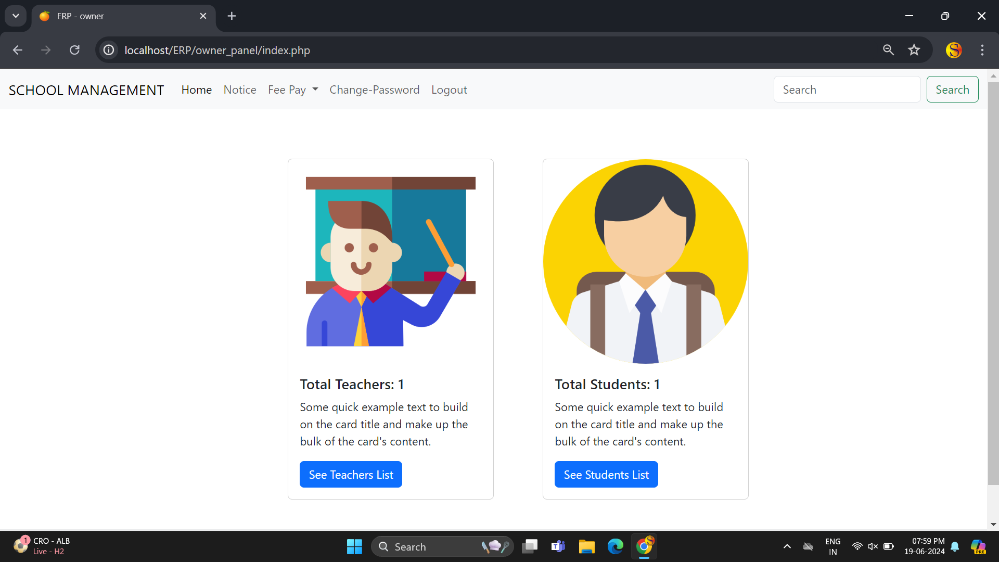Click the site information icon
The width and height of the screenshot is (999, 562).
tap(109, 50)
